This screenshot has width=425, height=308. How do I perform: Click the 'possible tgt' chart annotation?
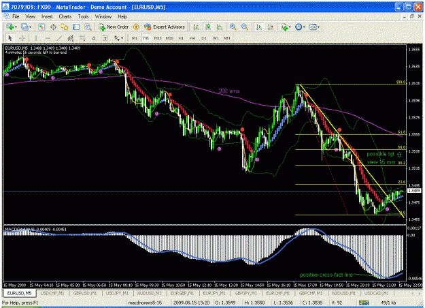pyautogui.click(x=380, y=154)
